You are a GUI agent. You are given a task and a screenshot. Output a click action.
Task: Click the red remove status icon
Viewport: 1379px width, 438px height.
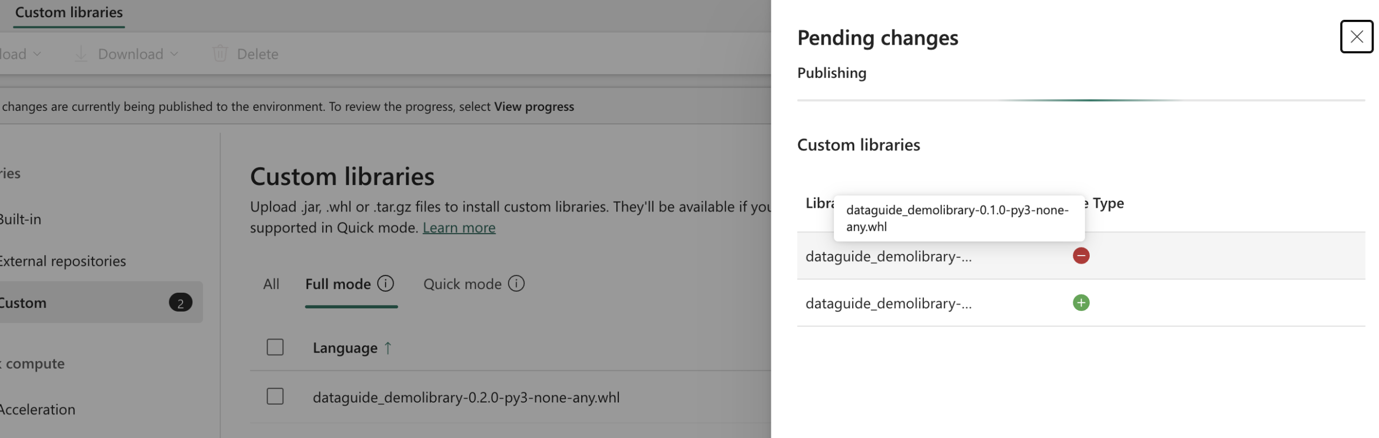point(1081,256)
